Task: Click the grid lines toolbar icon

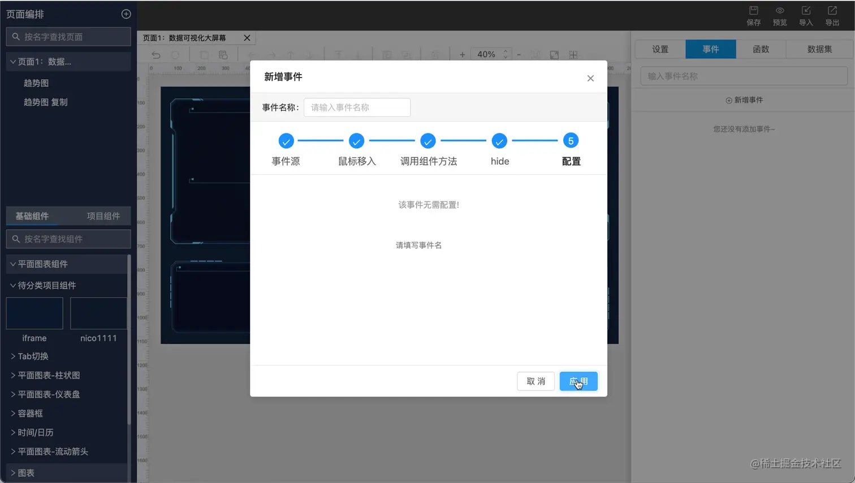Action: click(x=573, y=55)
